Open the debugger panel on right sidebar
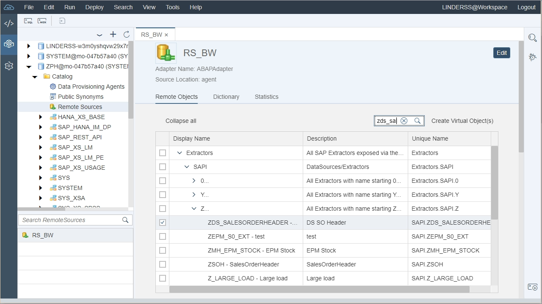 click(x=533, y=57)
